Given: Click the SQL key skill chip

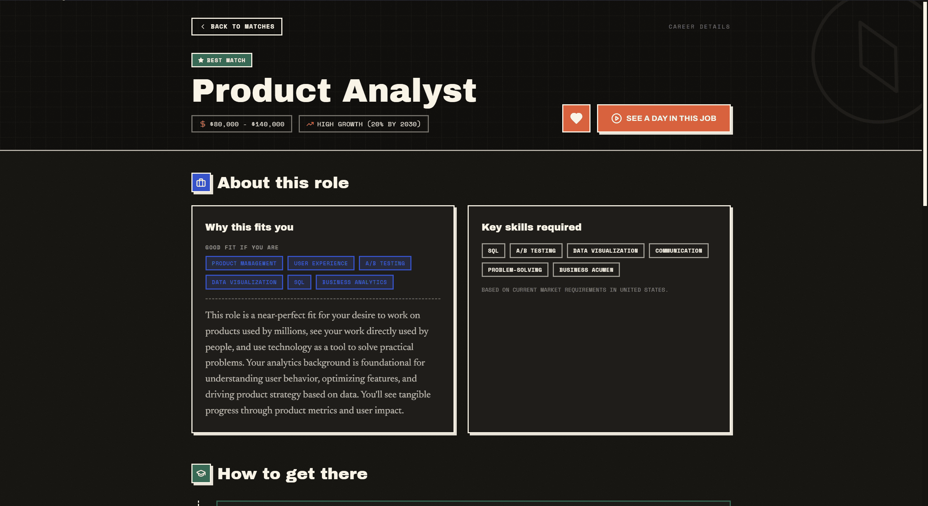Looking at the screenshot, I should [x=493, y=251].
